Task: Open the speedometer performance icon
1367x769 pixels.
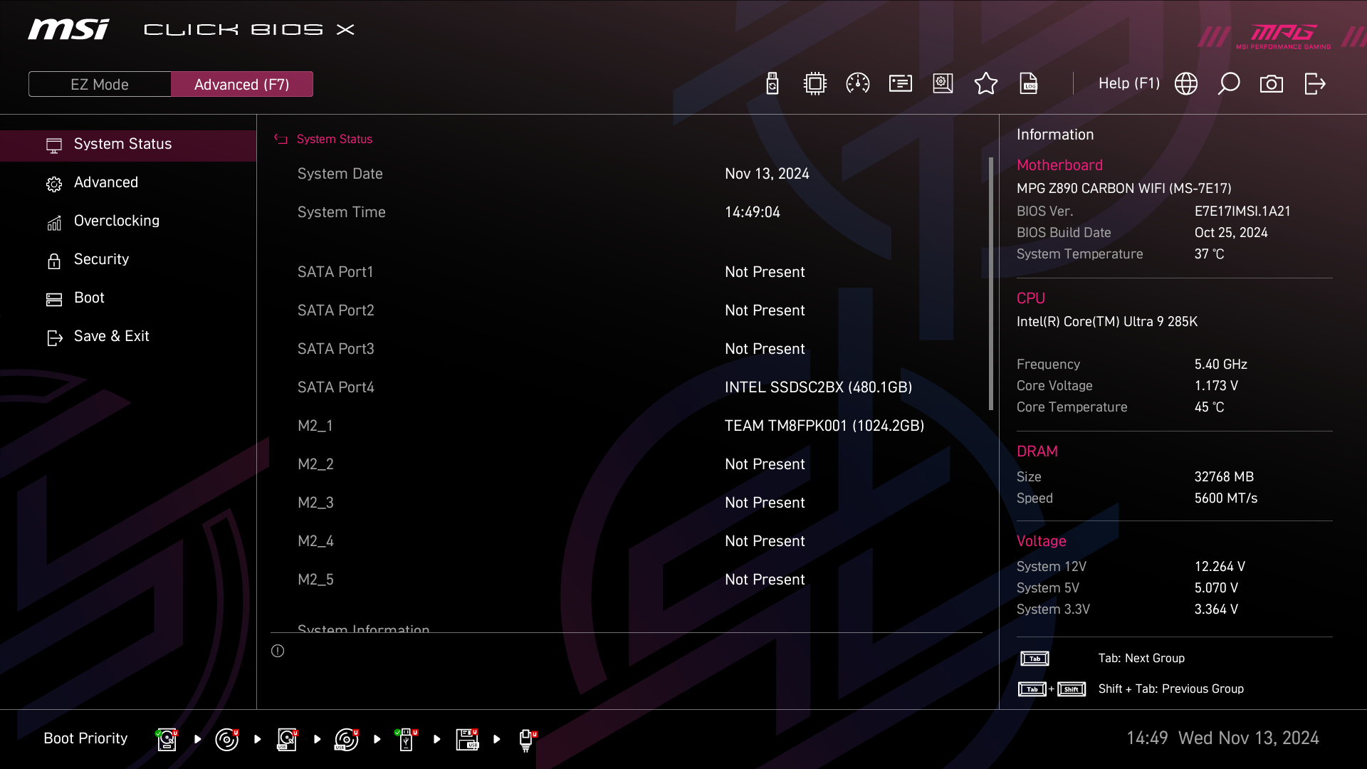Action: coord(857,84)
